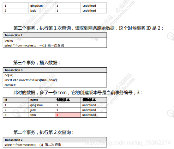Click the pink highlighted cell with red '3'
This screenshot has height=149, width=174.
coord(68,115)
